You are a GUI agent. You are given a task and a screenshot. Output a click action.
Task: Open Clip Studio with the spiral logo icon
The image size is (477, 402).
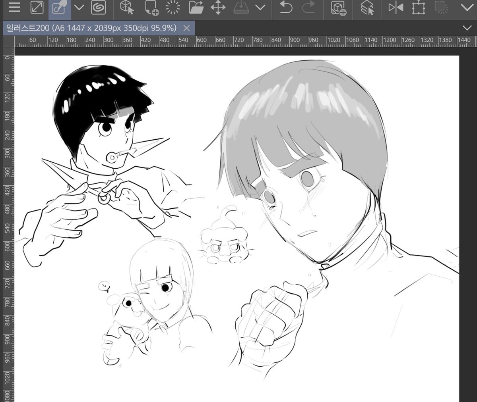click(98, 8)
